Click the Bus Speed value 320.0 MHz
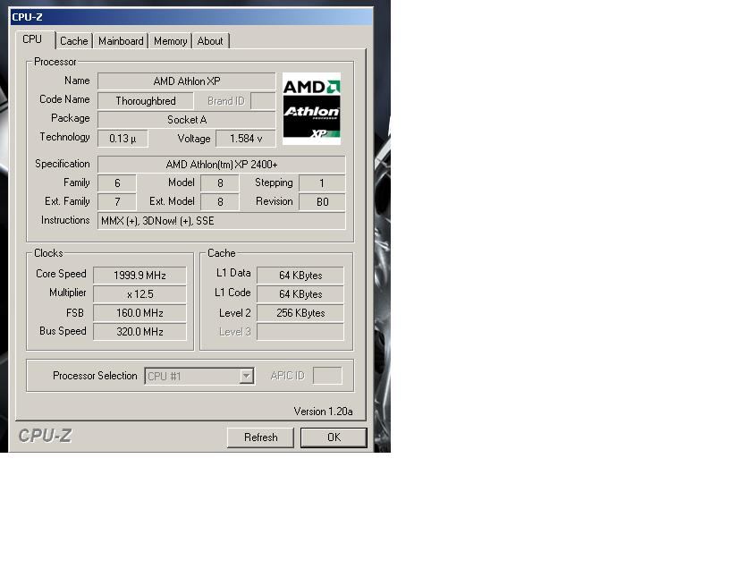The height and width of the screenshot is (586, 744). point(140,332)
